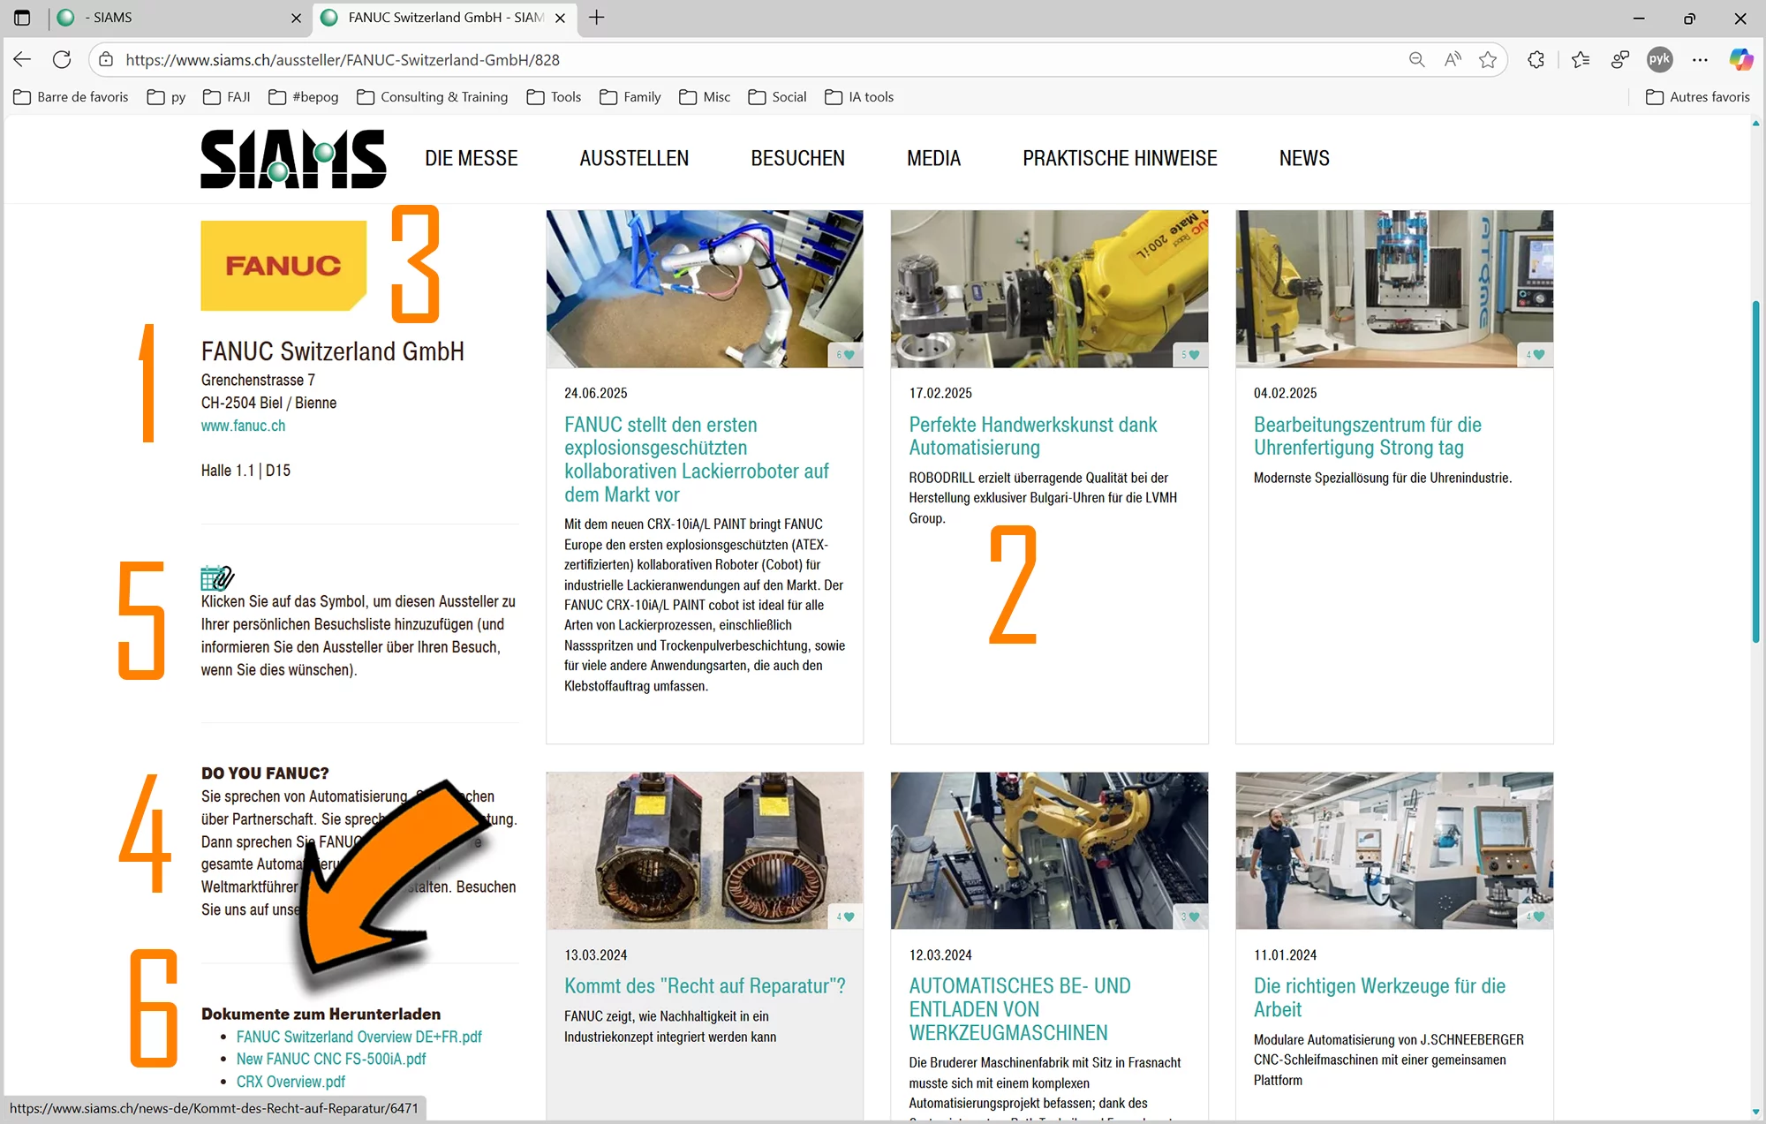Download FANUC Switzerland Overview DE+FR.pdf

point(358,1037)
